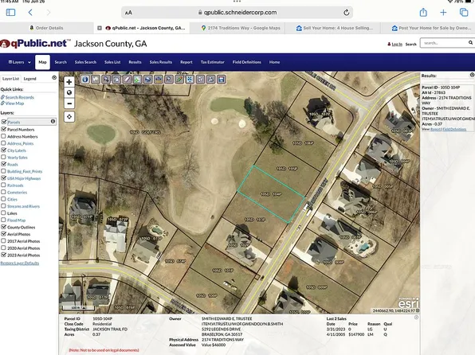Screen dimensions: 475x355
Task: Toggle the Address Numbers layer checkbox
Action: pyautogui.click(x=4, y=136)
